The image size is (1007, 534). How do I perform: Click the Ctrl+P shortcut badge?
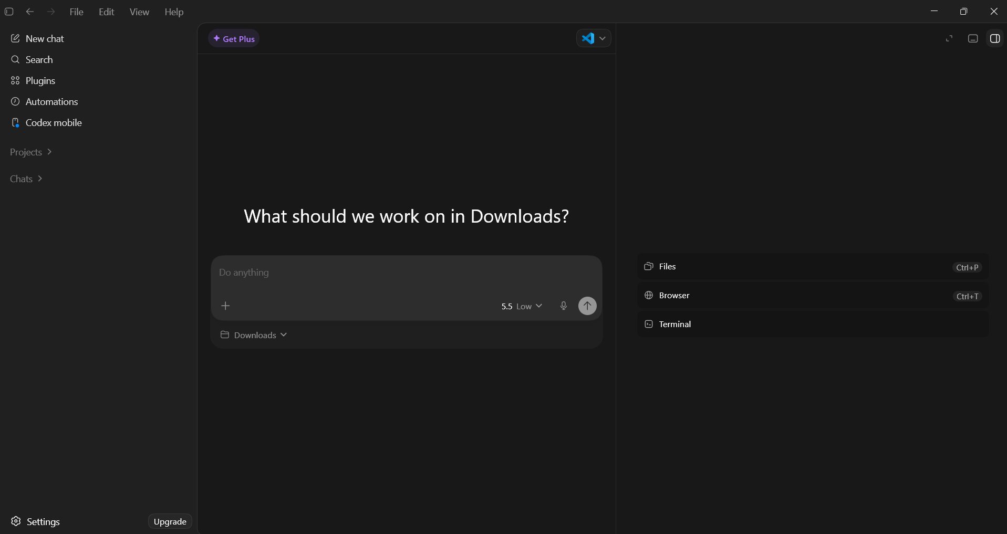[x=967, y=267]
